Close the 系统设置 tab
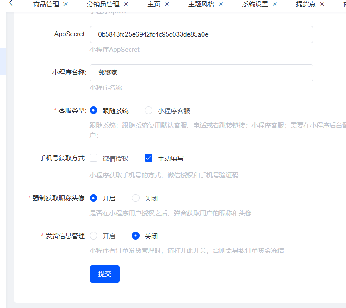Viewport: 346px width, 308px height. point(275,4)
